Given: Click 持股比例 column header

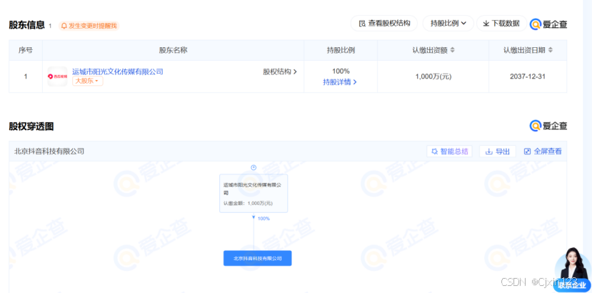Looking at the screenshot, I should click(341, 50).
